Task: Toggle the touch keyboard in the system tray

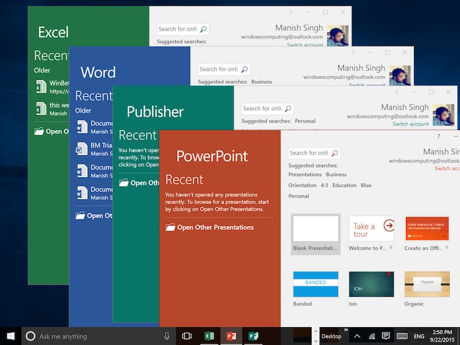Action: click(x=401, y=336)
